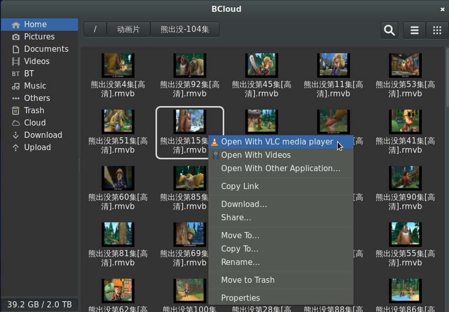Choose Open With Videos
Screen dimensions: 449x312
pyautogui.click(x=256, y=155)
